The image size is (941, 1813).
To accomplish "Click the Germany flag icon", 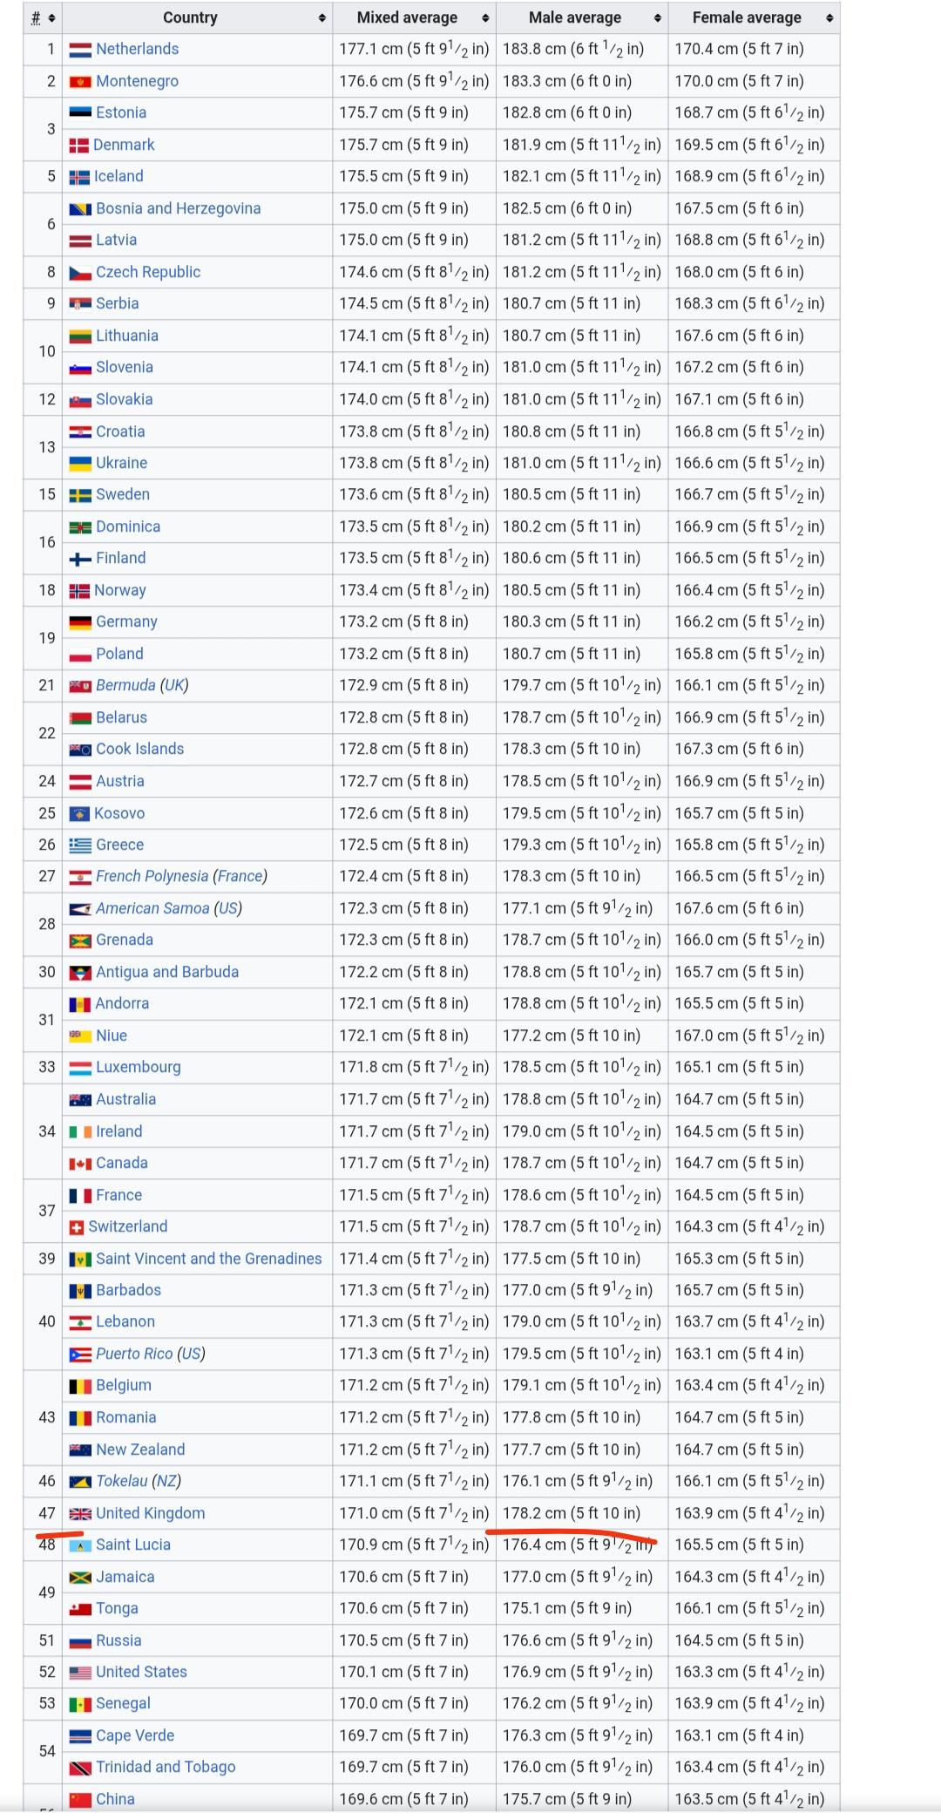I will (80, 622).
